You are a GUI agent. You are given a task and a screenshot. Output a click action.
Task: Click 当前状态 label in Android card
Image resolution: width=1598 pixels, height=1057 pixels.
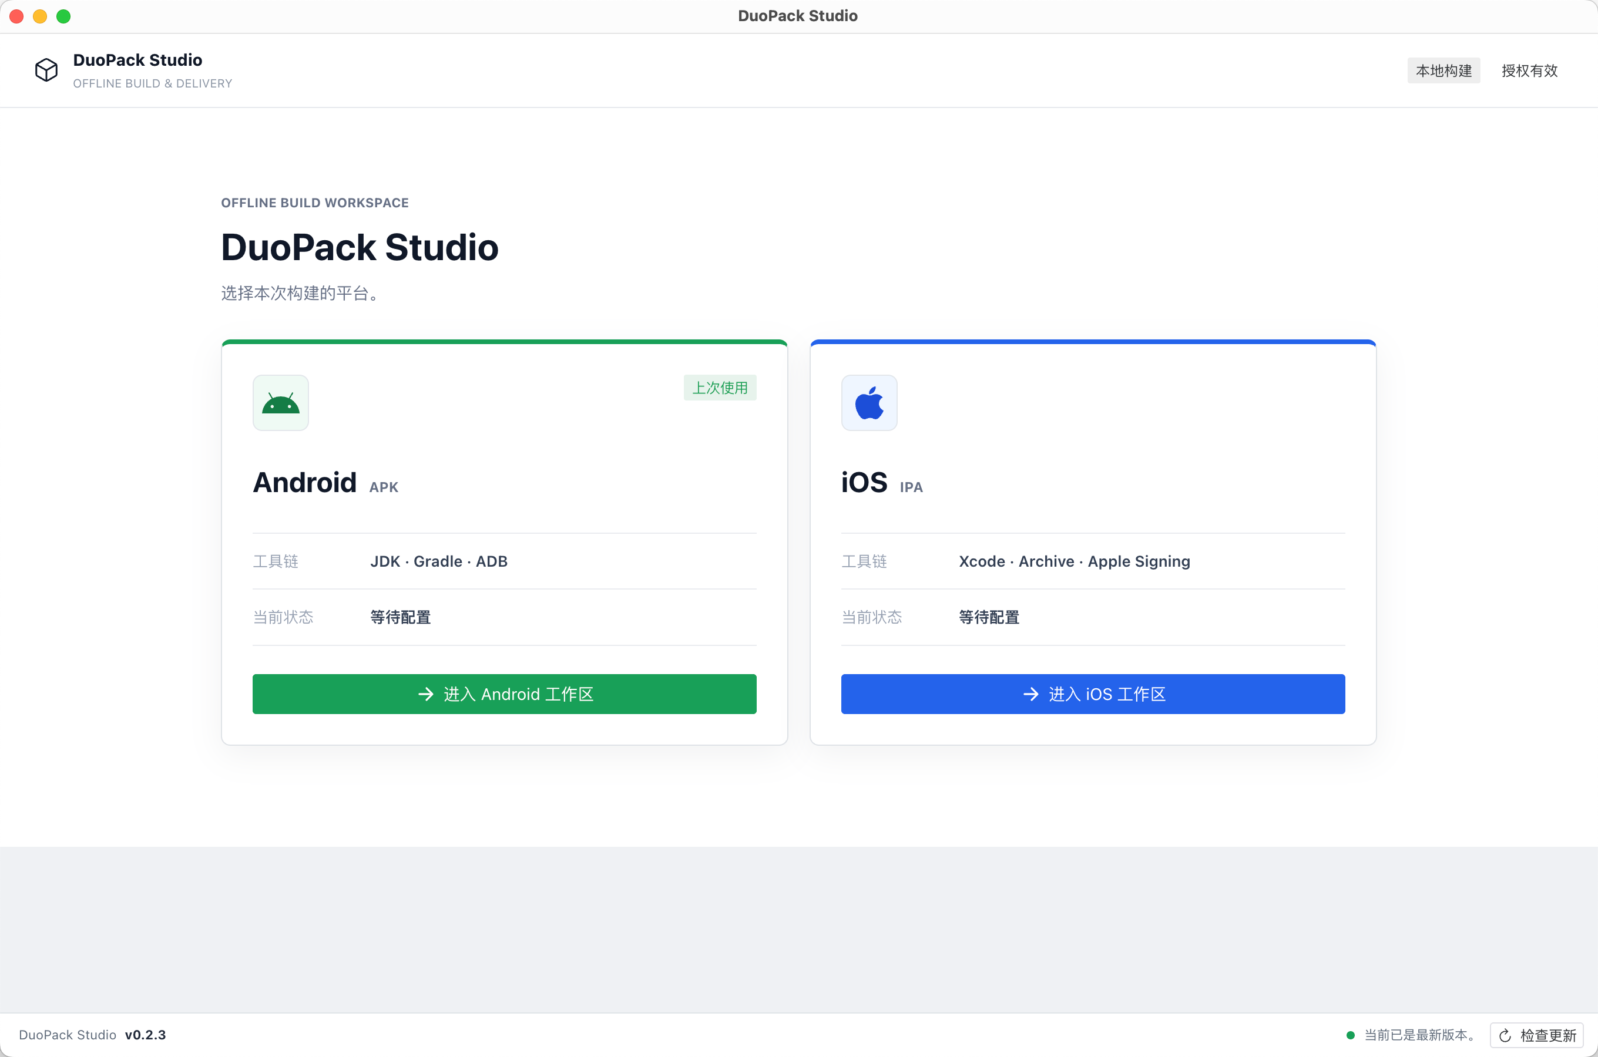coord(283,618)
